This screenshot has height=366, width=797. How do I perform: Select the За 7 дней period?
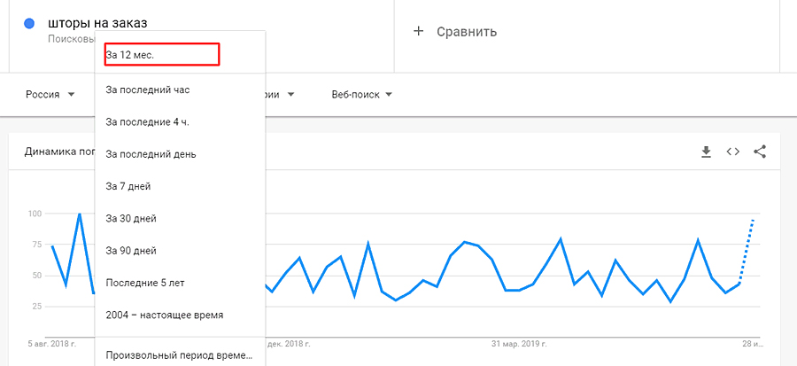pyautogui.click(x=128, y=186)
